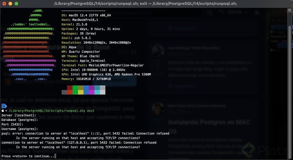Click the split pane icon in Terminal
The image size is (293, 160).
point(290,10)
